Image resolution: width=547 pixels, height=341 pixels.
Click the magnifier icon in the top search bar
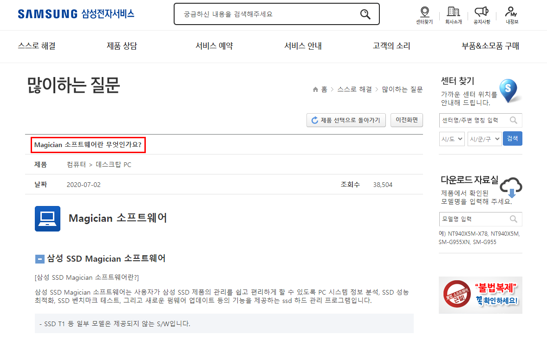click(x=365, y=14)
